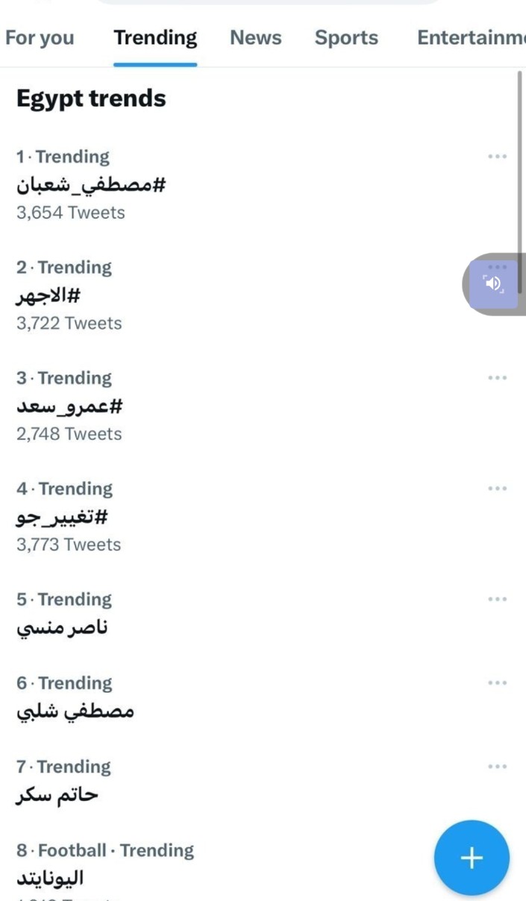Viewport: 526px width, 901px height.
Task: Select the Trending tab
Action: point(155,38)
